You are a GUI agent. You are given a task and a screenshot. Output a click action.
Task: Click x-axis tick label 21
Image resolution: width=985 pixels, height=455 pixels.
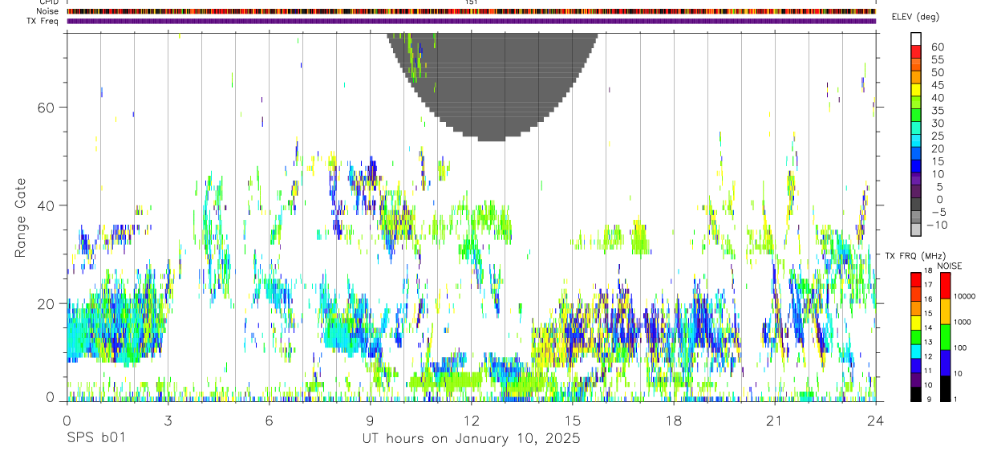(x=774, y=420)
